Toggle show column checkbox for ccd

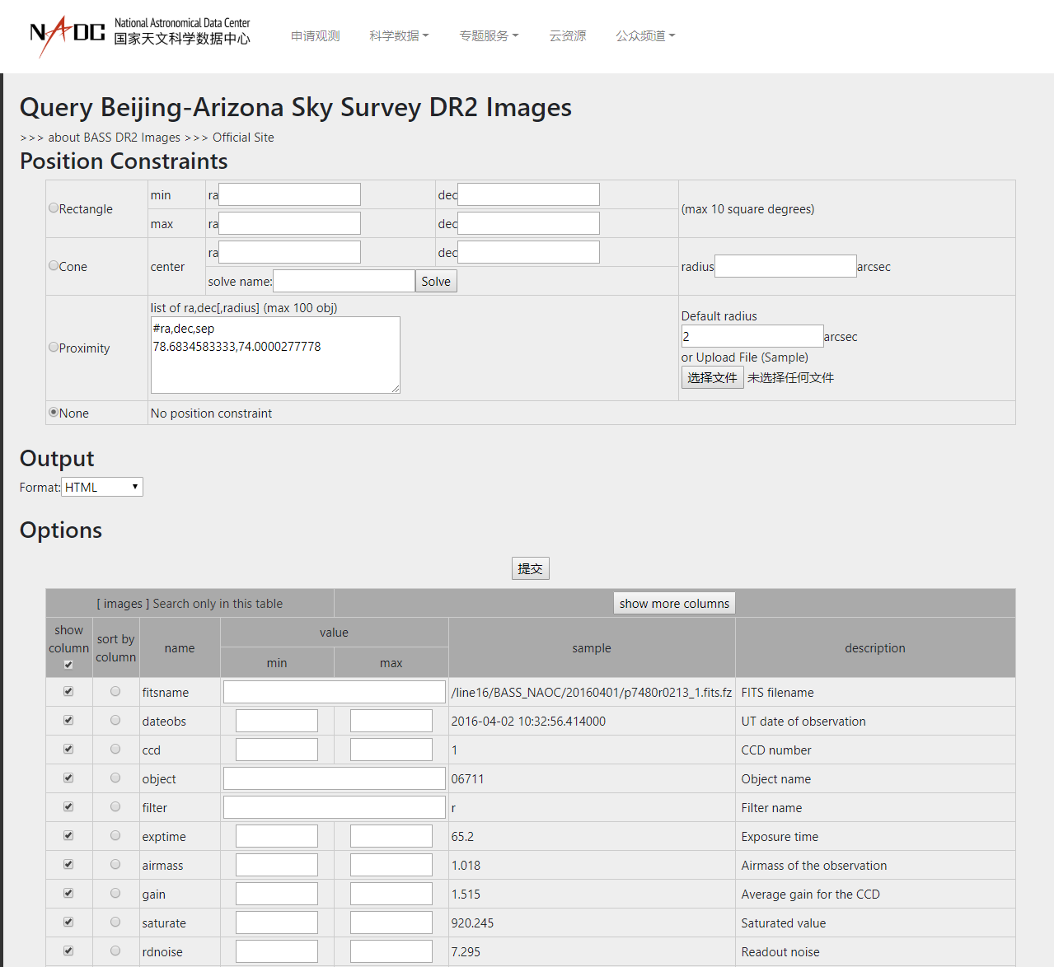[68, 750]
